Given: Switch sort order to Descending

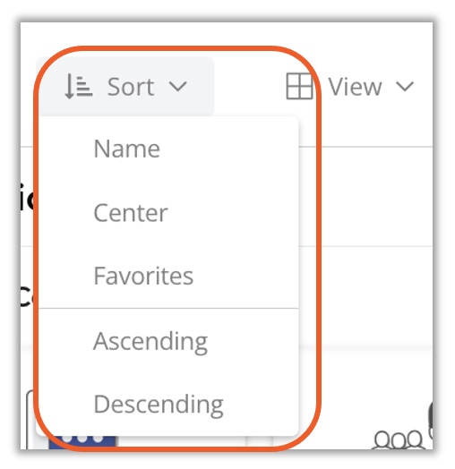Looking at the screenshot, I should pos(159,405).
